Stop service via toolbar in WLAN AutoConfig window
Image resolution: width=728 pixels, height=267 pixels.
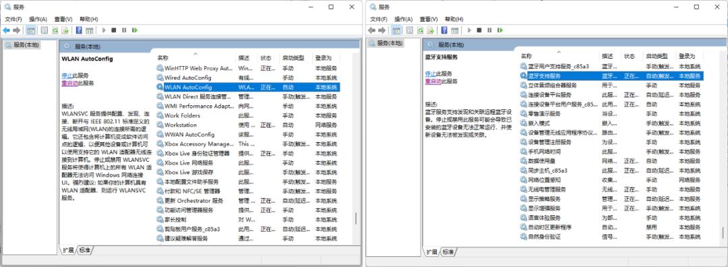(x=113, y=30)
